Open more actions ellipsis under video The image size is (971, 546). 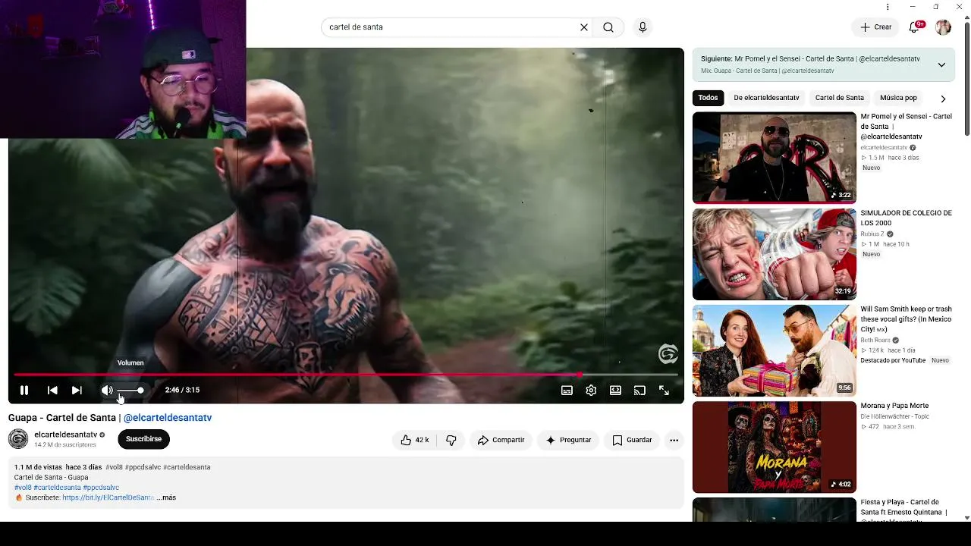(674, 440)
